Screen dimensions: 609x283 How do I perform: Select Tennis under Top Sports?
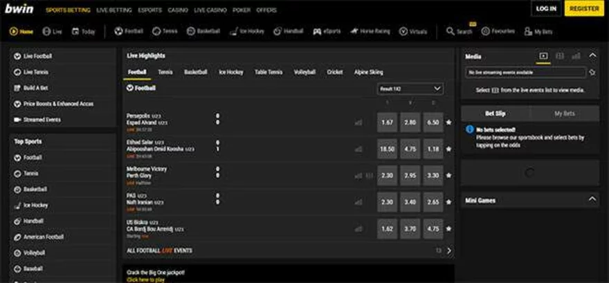[x=63, y=174]
